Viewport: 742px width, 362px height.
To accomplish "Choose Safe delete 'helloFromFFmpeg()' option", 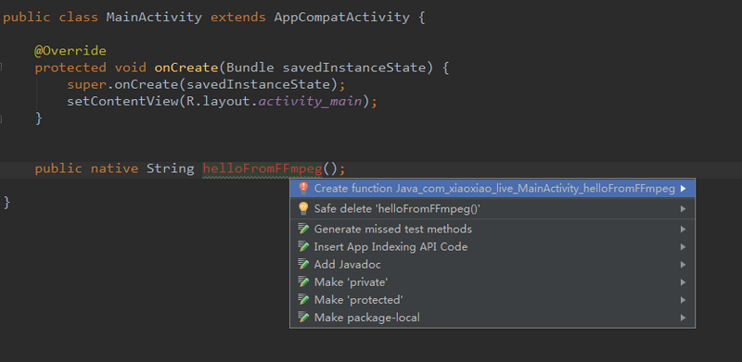I will (x=493, y=209).
